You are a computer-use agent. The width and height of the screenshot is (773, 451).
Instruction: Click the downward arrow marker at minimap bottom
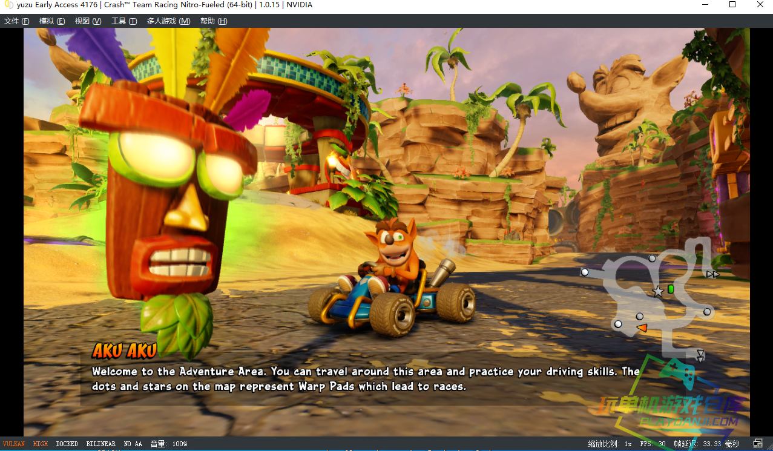(700, 355)
